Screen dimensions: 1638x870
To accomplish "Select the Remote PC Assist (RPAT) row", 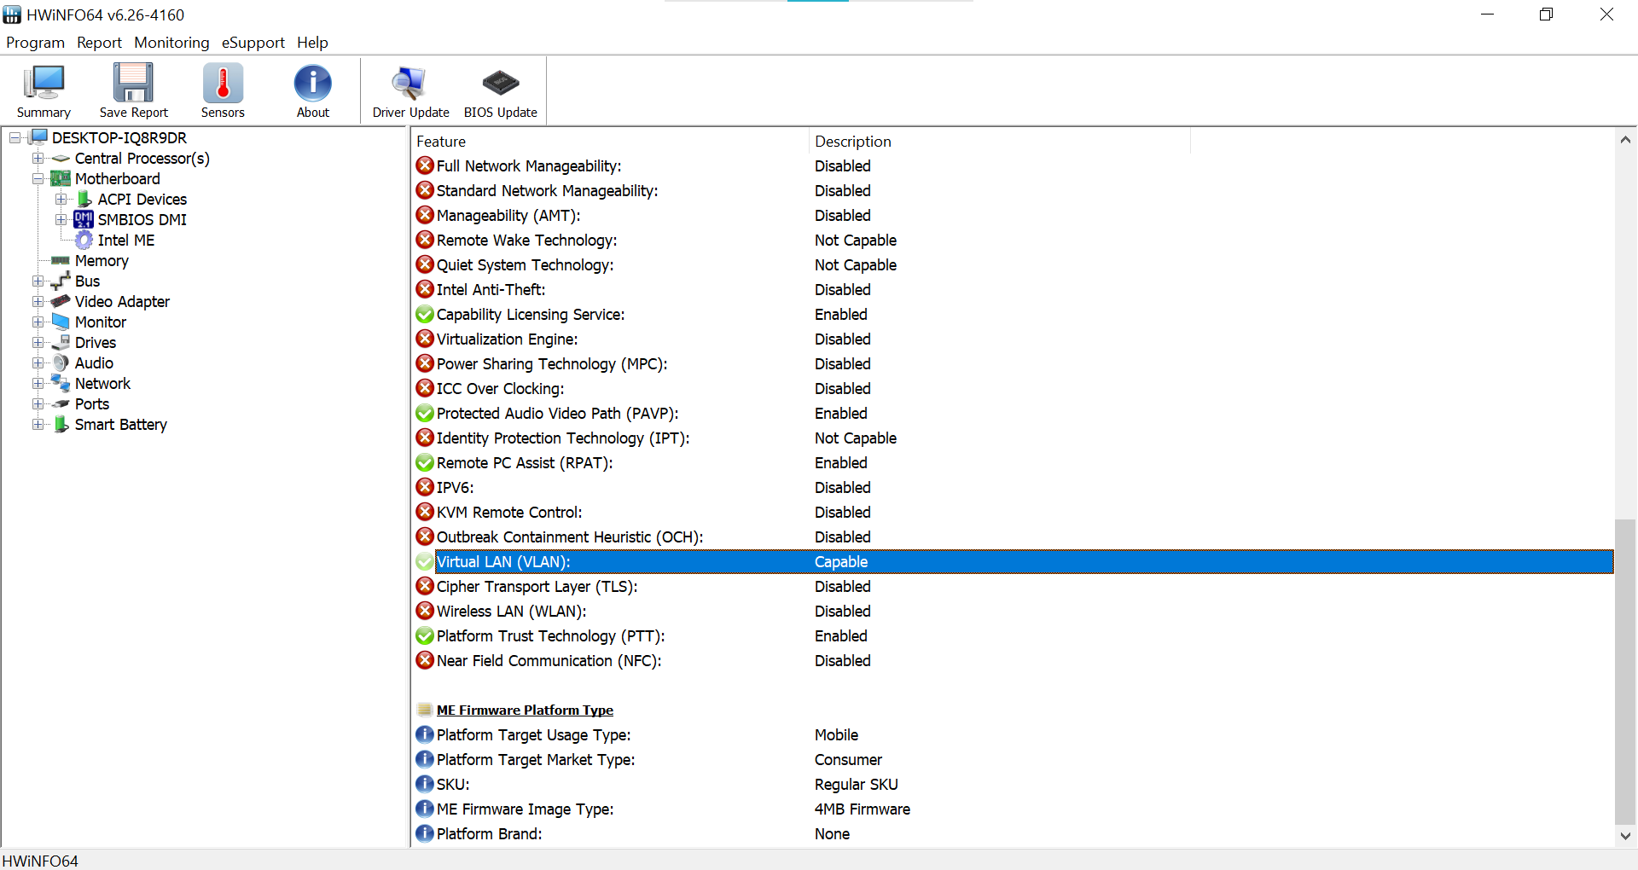I will (x=1013, y=462).
